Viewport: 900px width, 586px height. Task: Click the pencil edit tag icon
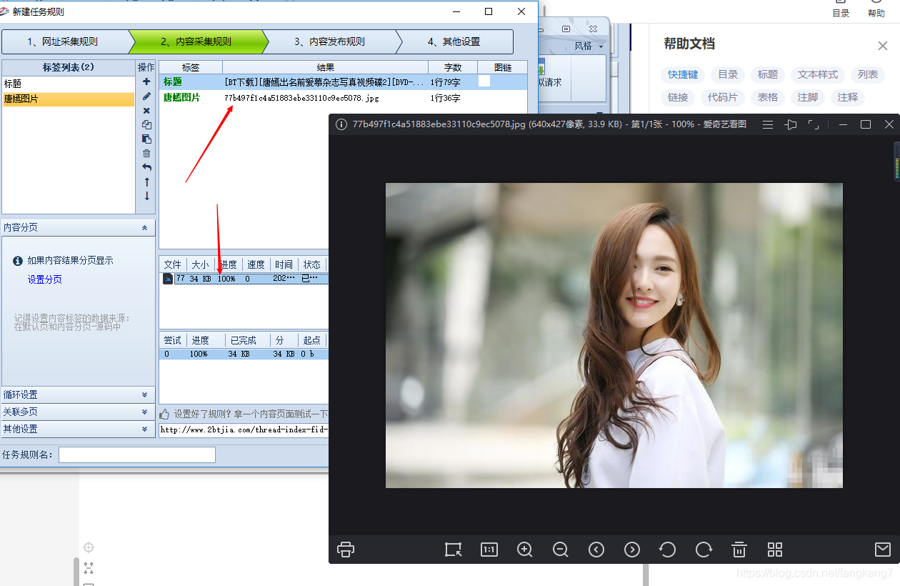pyautogui.click(x=146, y=96)
